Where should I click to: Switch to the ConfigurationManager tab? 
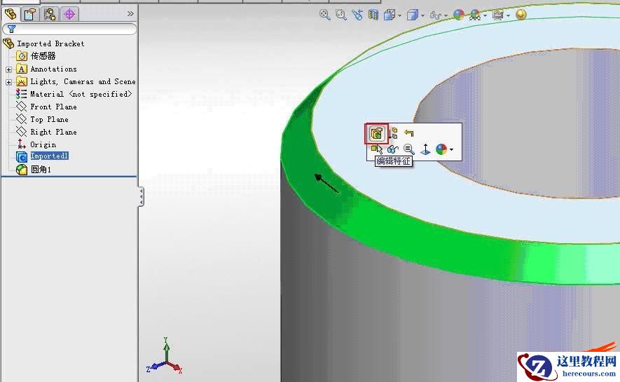point(50,13)
